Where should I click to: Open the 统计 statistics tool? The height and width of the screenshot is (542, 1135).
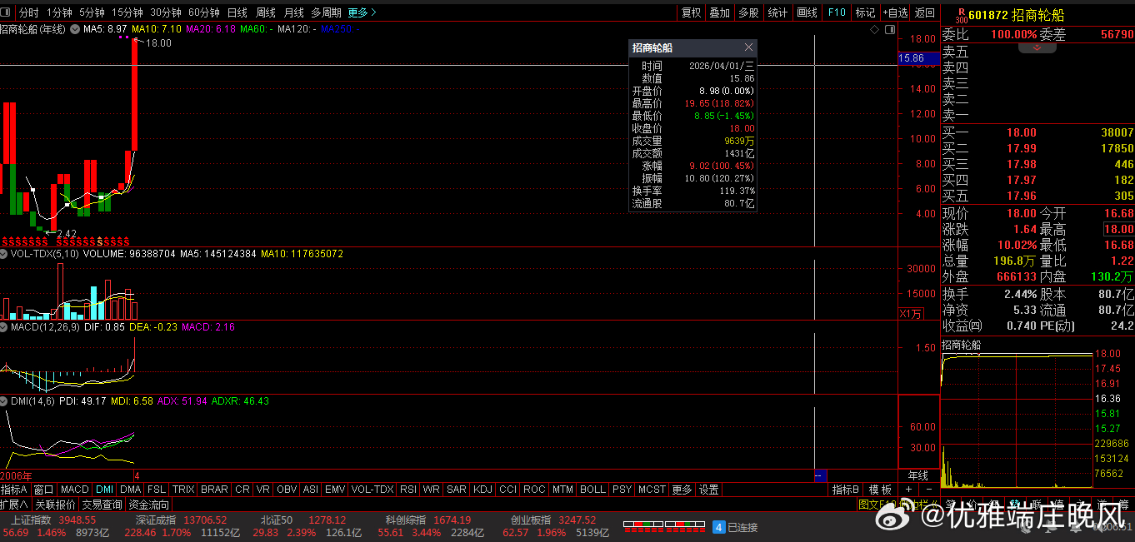tap(777, 12)
